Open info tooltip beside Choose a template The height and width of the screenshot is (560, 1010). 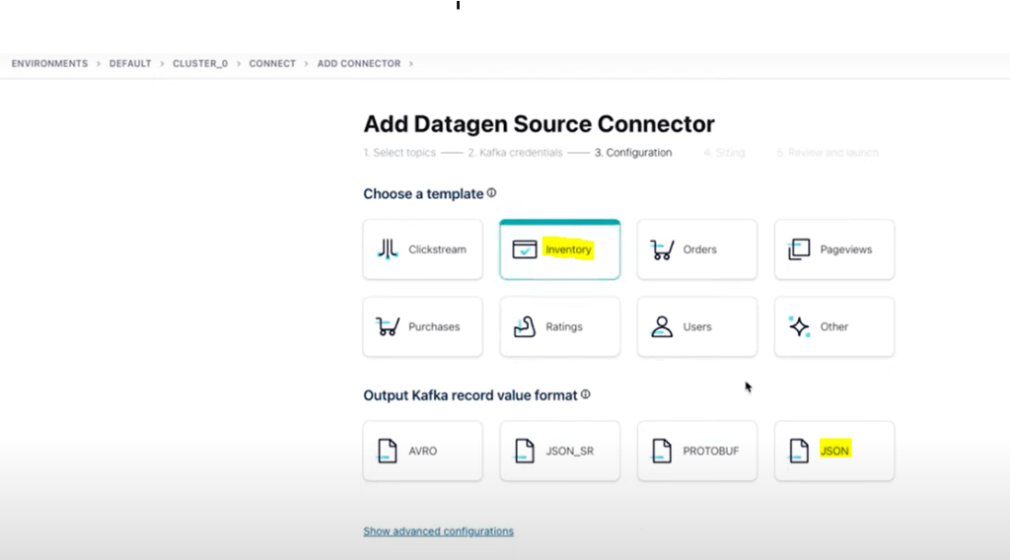click(491, 193)
